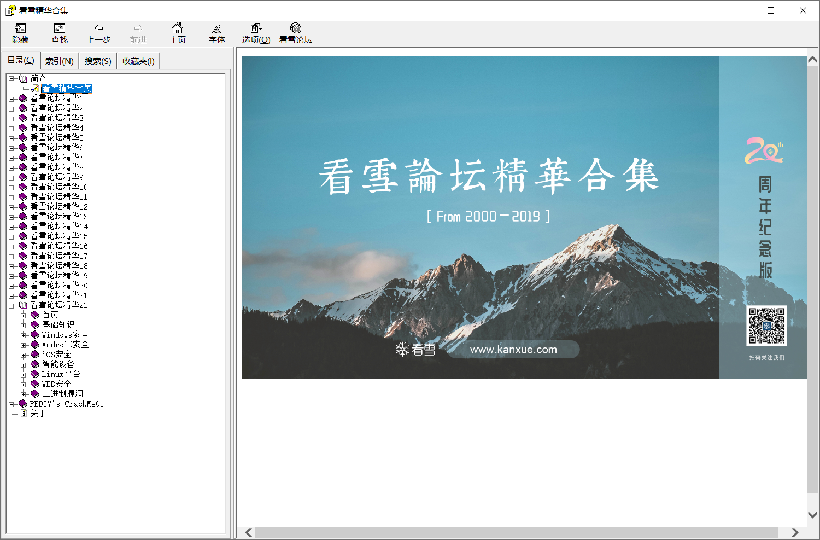Collapse the 简介 tree node

tap(11, 79)
